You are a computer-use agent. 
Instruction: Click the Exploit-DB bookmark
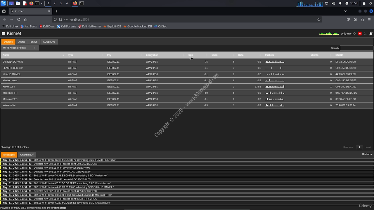pyautogui.click(x=112, y=26)
